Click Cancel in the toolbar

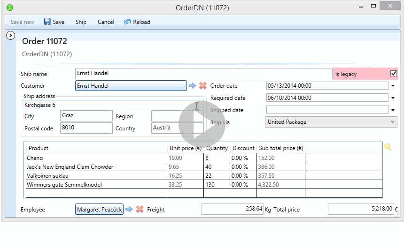click(x=106, y=22)
